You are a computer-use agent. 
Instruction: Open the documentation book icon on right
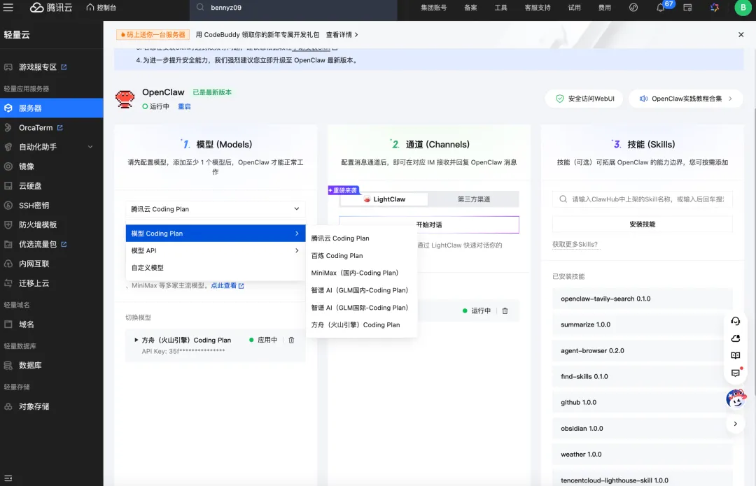tap(735, 355)
